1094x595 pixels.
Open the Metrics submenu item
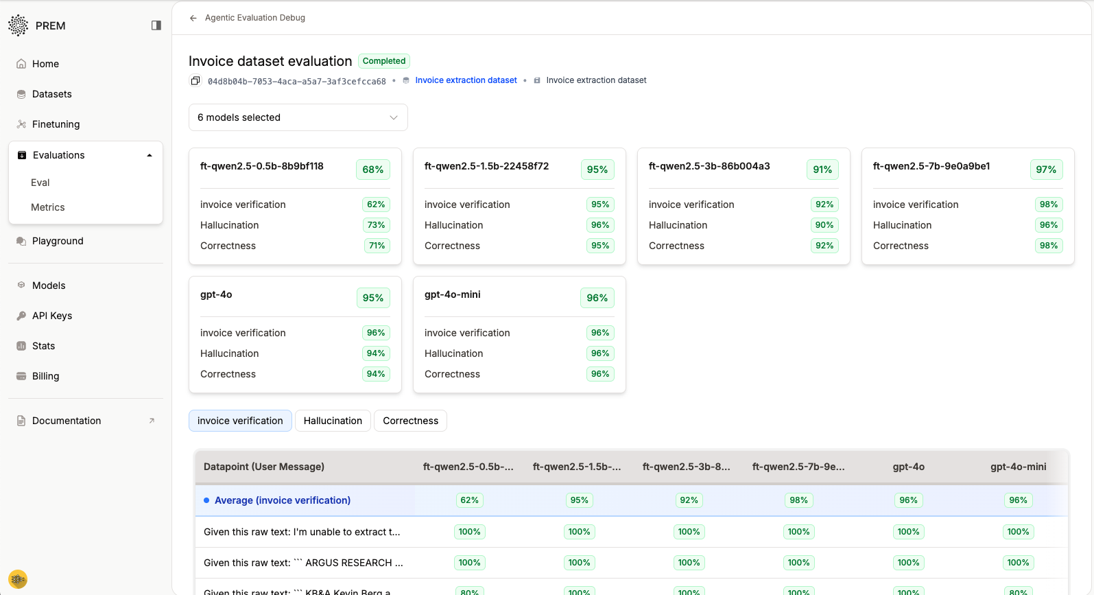(x=47, y=207)
